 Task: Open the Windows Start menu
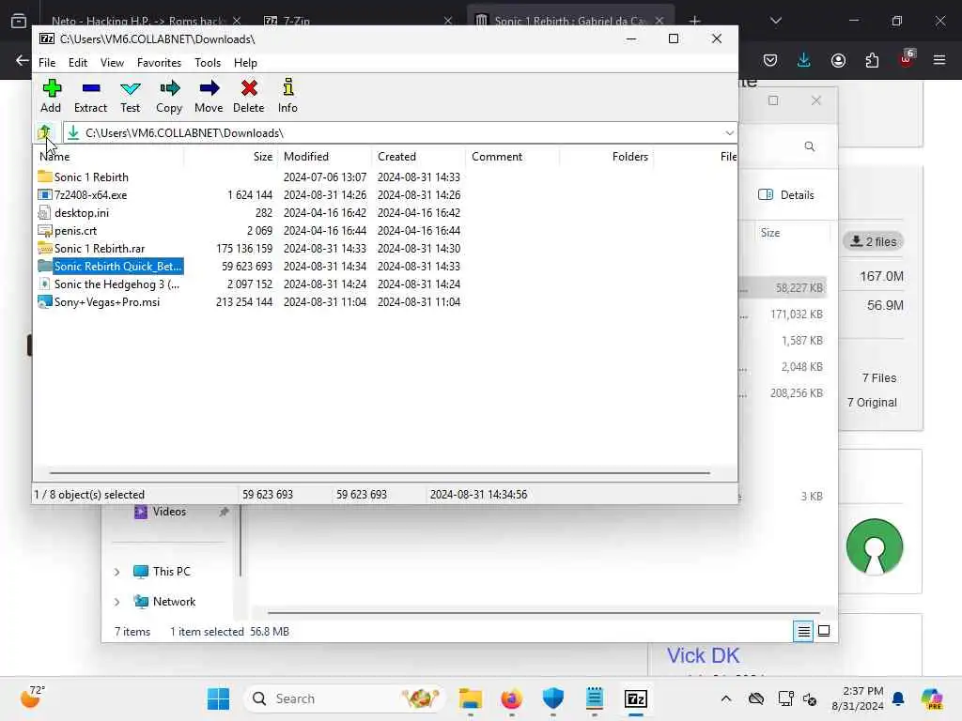pos(218,698)
